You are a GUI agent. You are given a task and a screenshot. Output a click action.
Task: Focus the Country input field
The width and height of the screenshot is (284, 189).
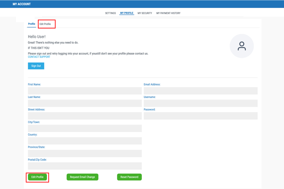(x=85, y=141)
